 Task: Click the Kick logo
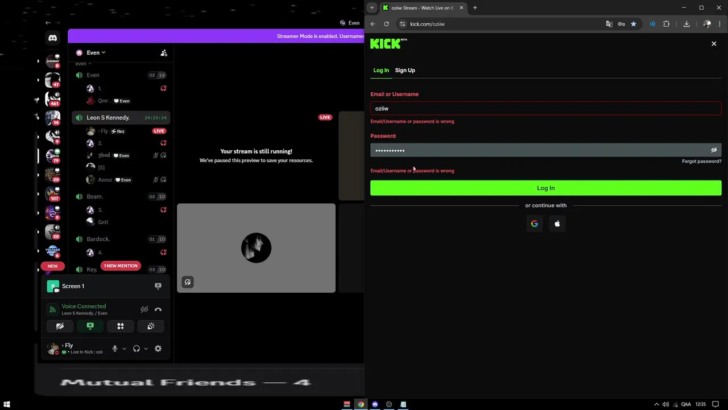pyautogui.click(x=388, y=44)
